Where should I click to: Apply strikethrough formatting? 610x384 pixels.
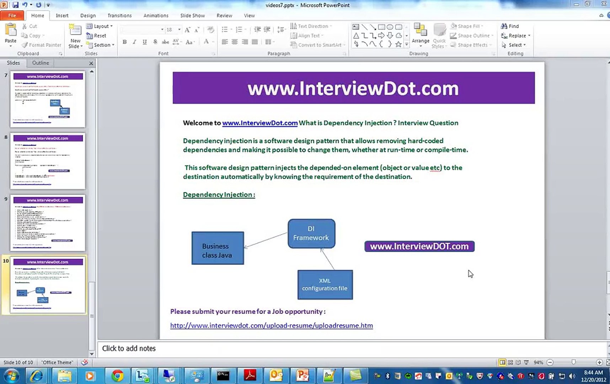click(x=165, y=42)
